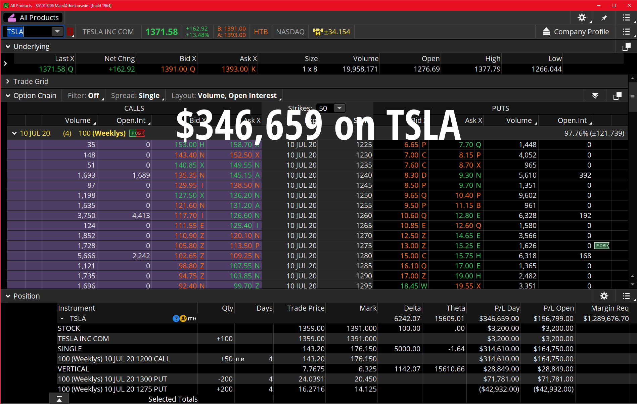Collapse the Position section
This screenshot has width=637, height=404.
click(x=8, y=296)
